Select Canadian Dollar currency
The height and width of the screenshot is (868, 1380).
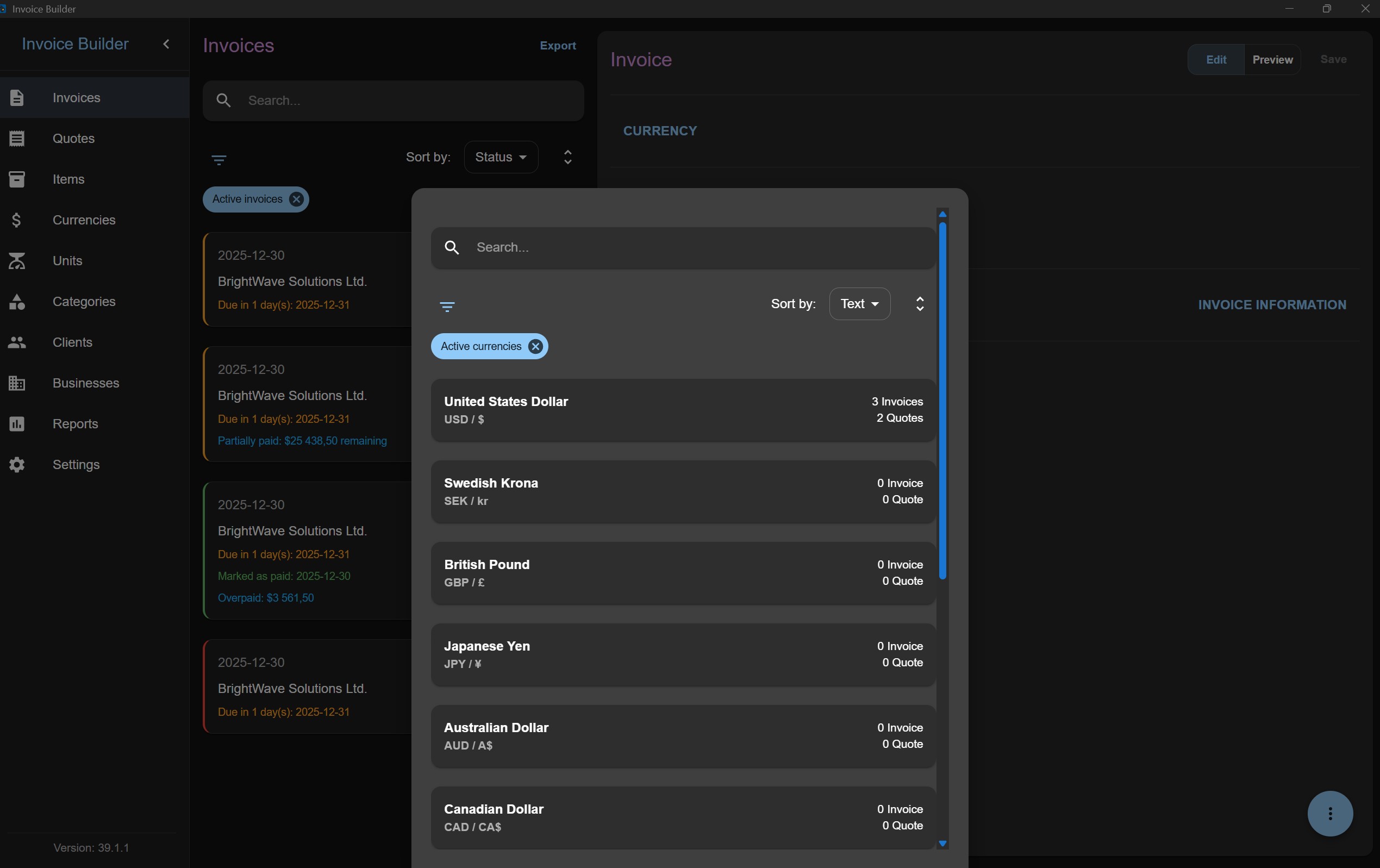(x=683, y=817)
